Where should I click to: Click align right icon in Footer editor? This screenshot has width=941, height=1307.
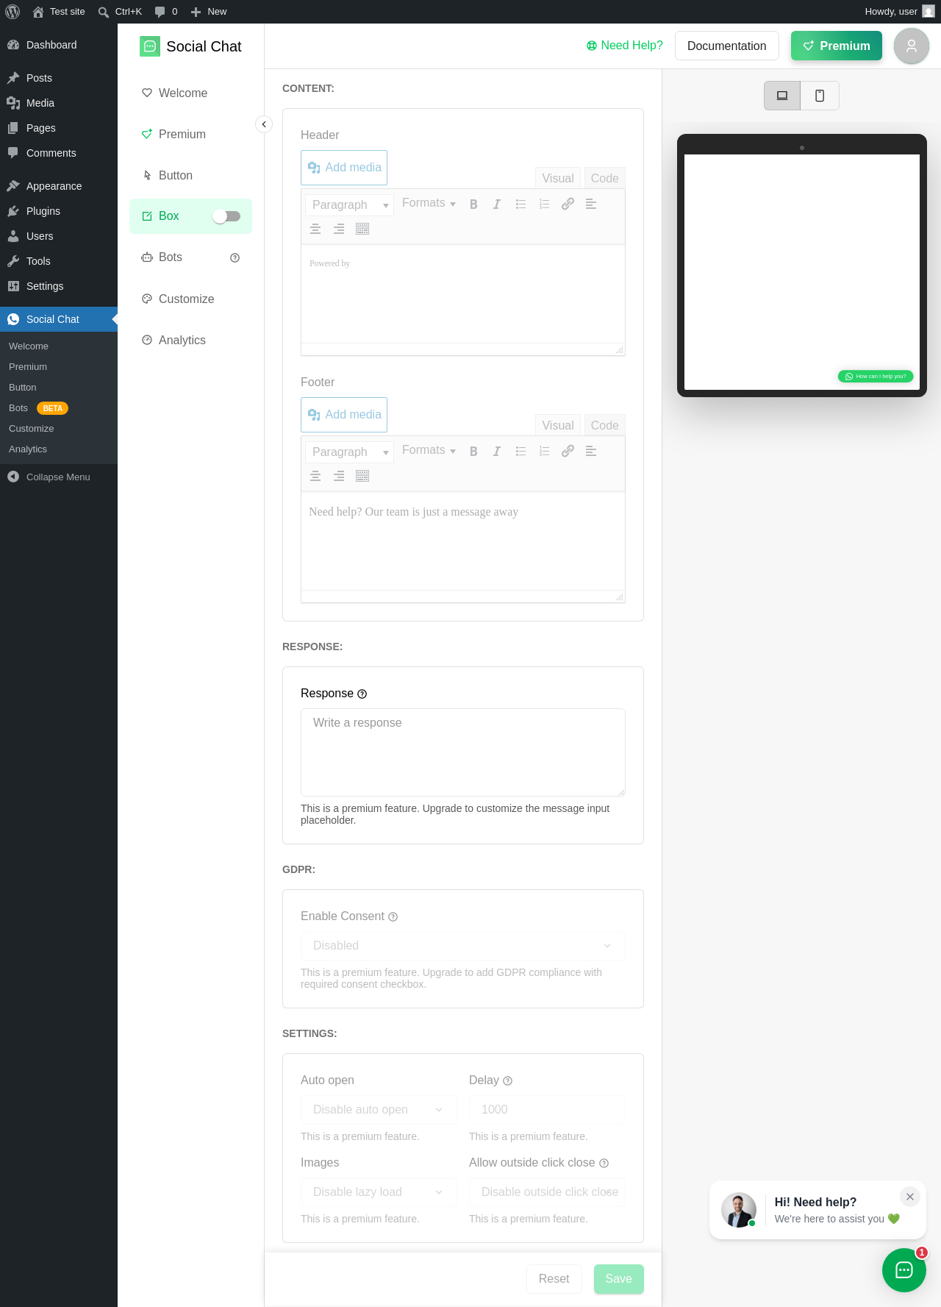[x=339, y=477]
